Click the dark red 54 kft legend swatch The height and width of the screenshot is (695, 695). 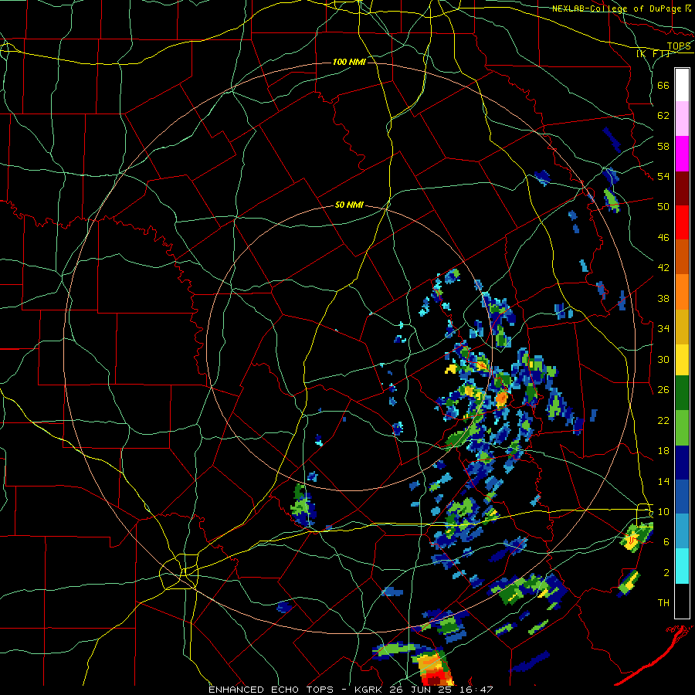[682, 188]
